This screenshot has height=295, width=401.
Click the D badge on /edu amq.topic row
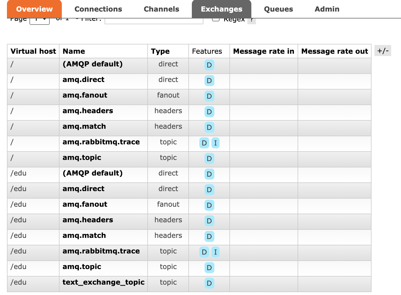pyautogui.click(x=209, y=268)
